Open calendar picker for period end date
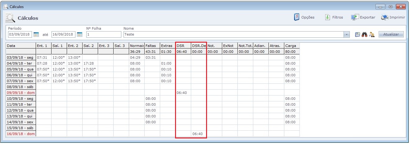 79,34
